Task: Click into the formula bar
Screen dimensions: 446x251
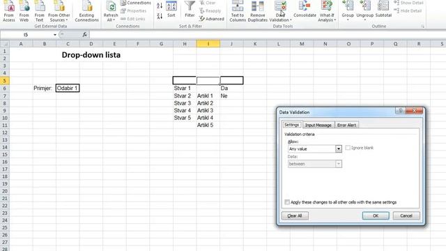Action: tap(268, 35)
